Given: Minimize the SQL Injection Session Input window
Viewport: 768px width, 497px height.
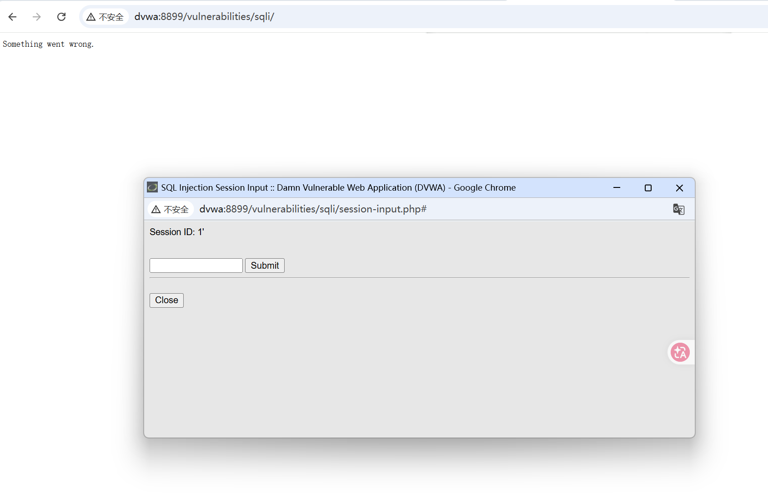Looking at the screenshot, I should click(617, 187).
